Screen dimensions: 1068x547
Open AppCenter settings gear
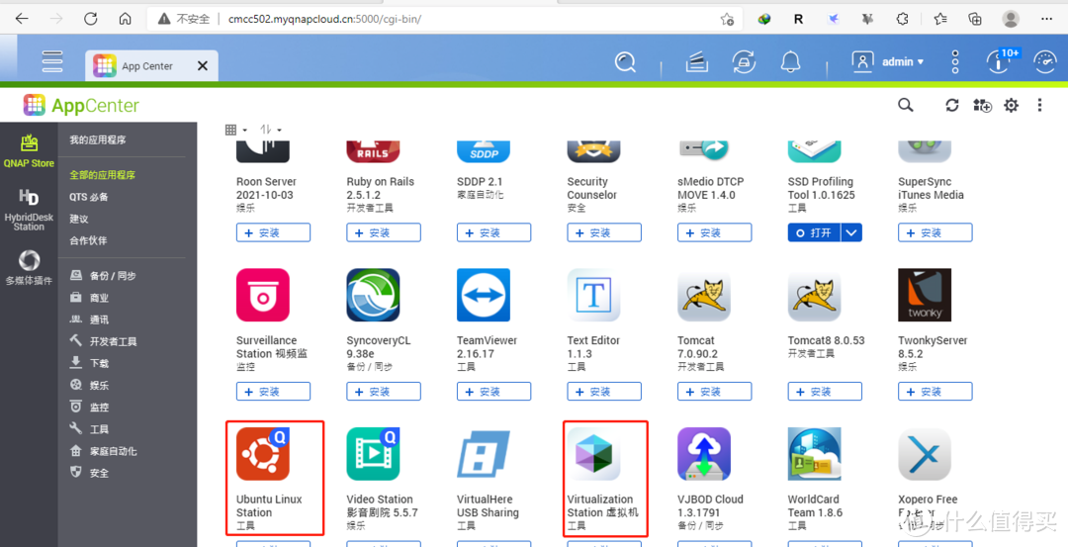point(1012,105)
